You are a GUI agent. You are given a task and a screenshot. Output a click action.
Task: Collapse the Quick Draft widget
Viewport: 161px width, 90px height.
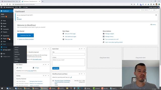84,49
